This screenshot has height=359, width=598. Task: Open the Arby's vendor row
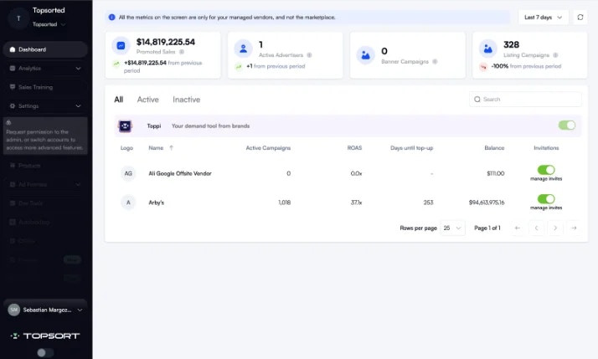coord(347,203)
